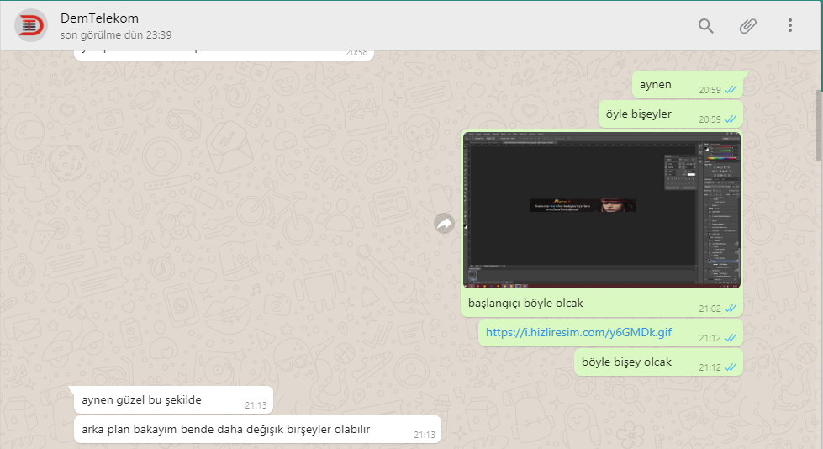Click read ticks on the link message
This screenshot has height=449, width=823.
(731, 338)
